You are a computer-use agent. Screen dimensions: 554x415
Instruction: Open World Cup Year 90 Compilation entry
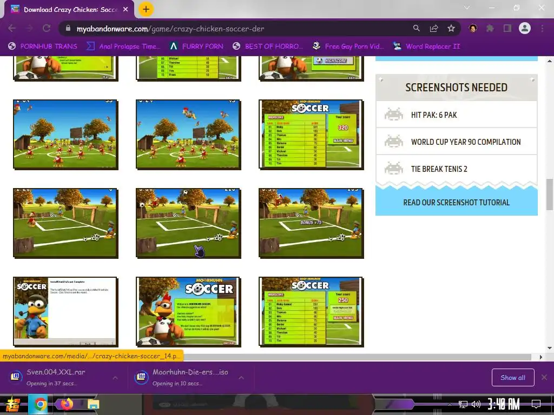[x=456, y=142]
